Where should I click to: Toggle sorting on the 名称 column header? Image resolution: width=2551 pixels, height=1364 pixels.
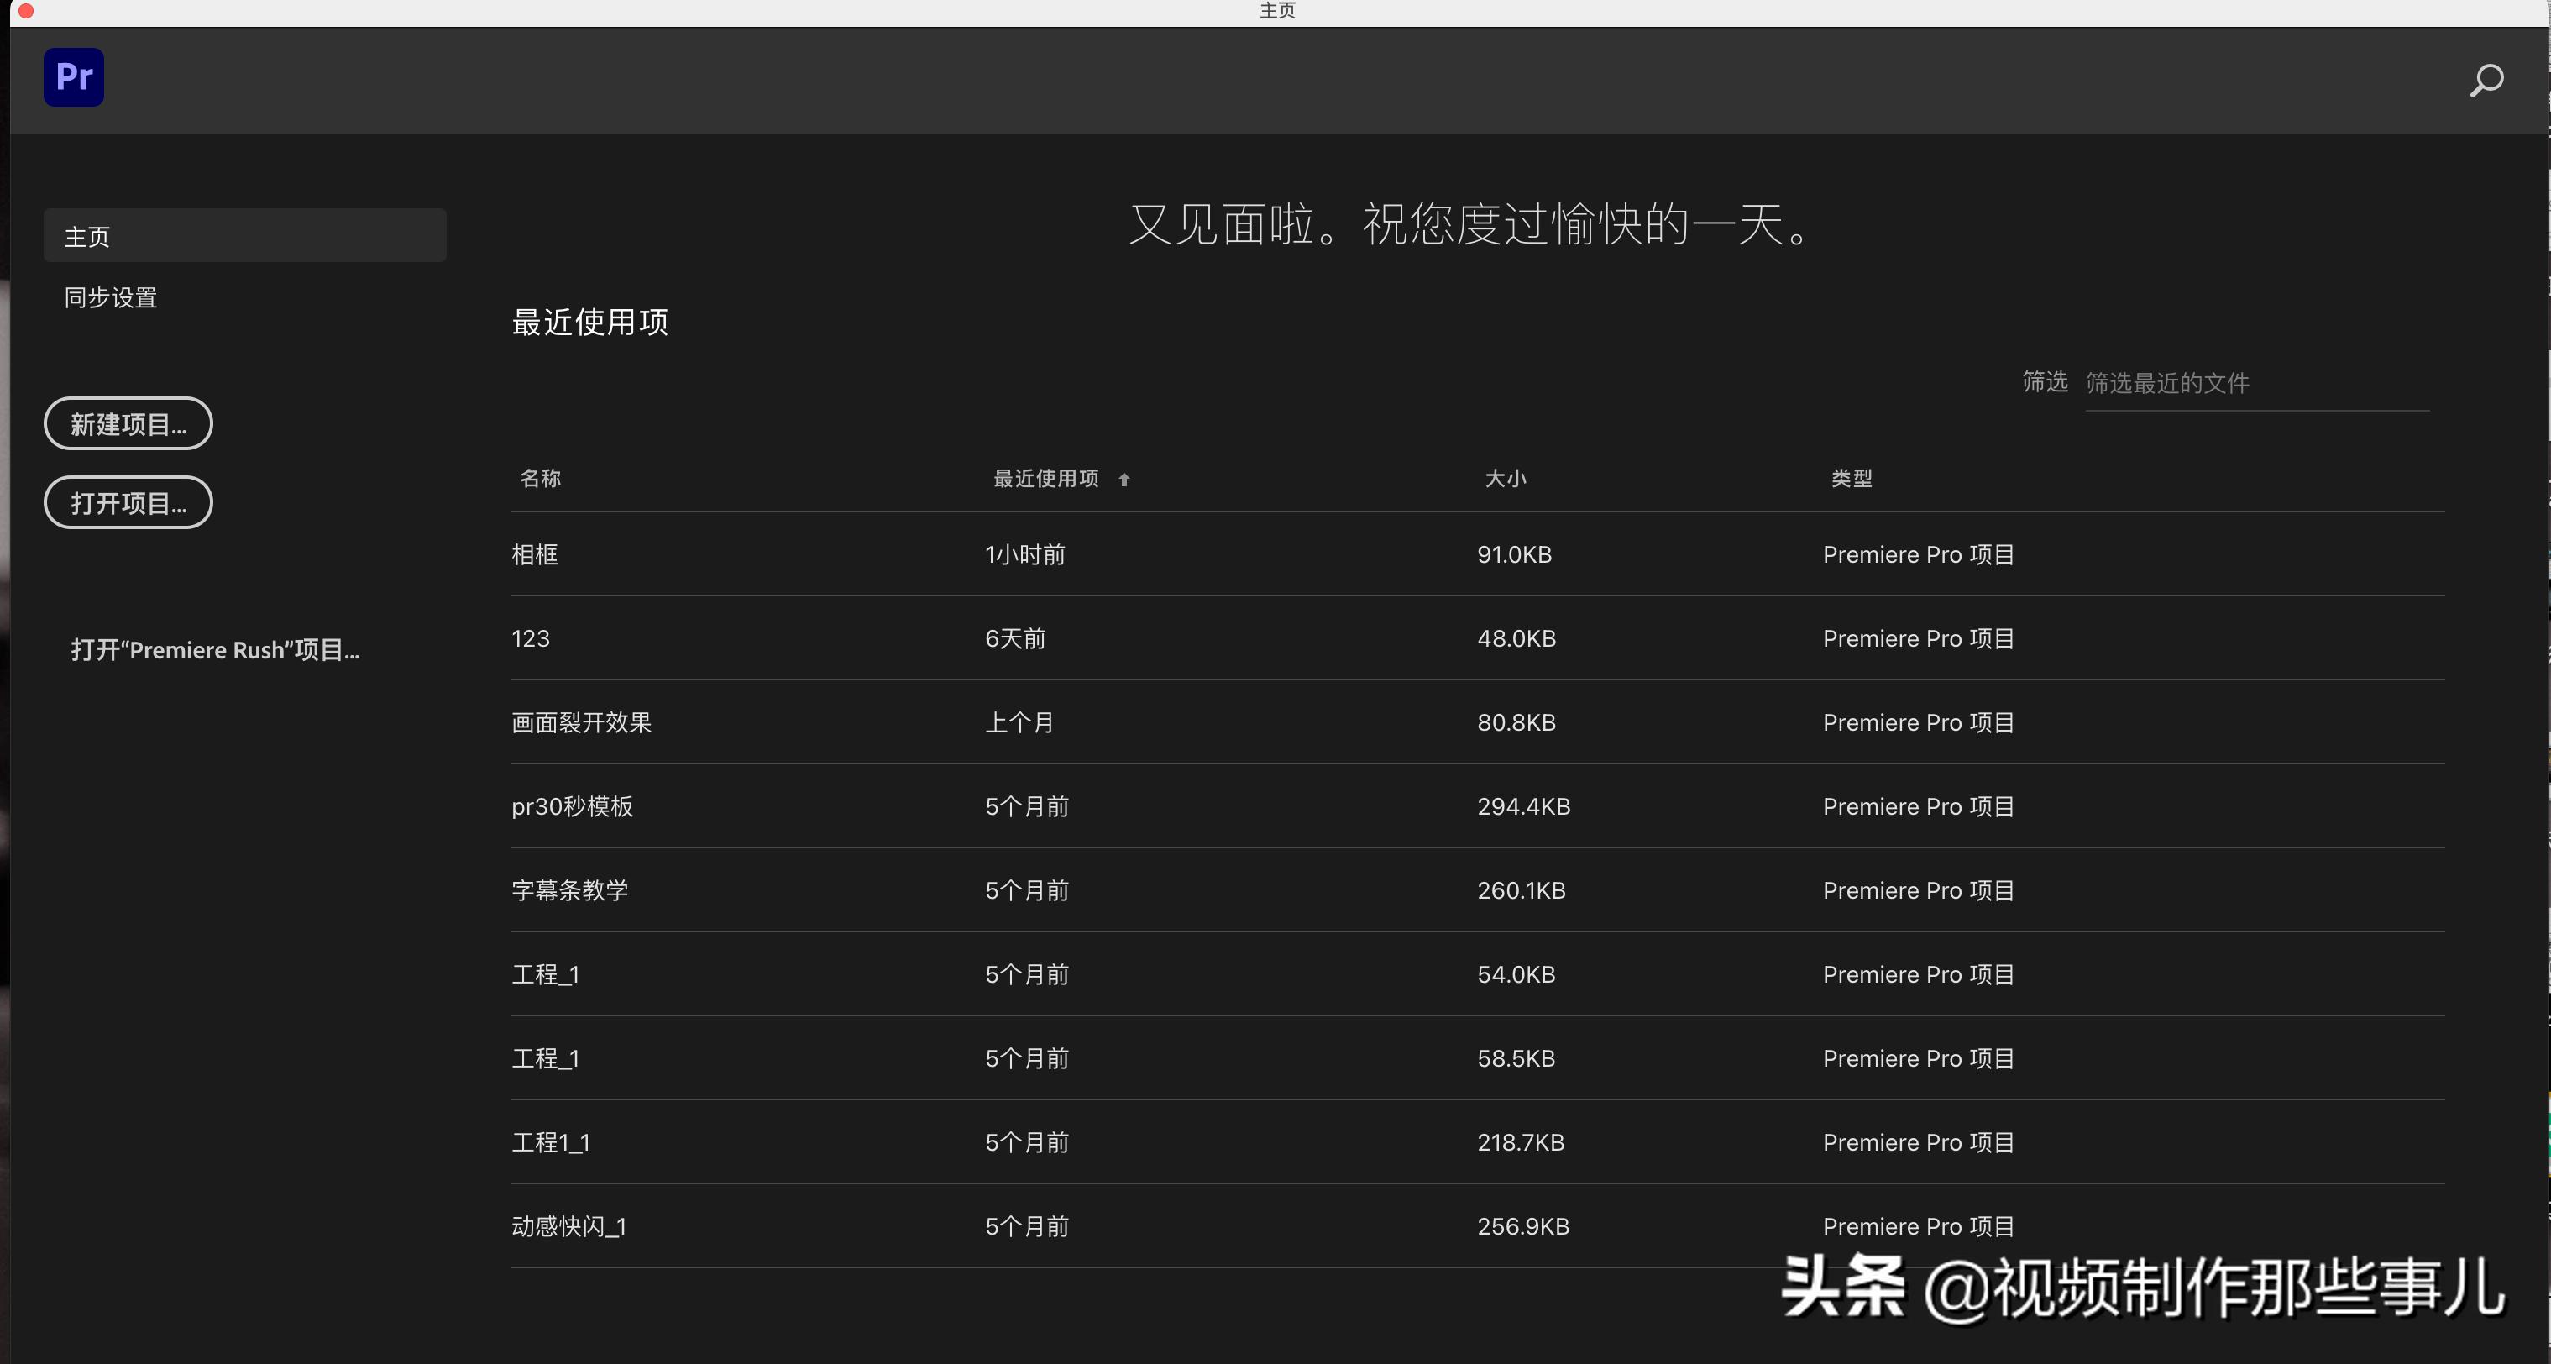point(541,479)
